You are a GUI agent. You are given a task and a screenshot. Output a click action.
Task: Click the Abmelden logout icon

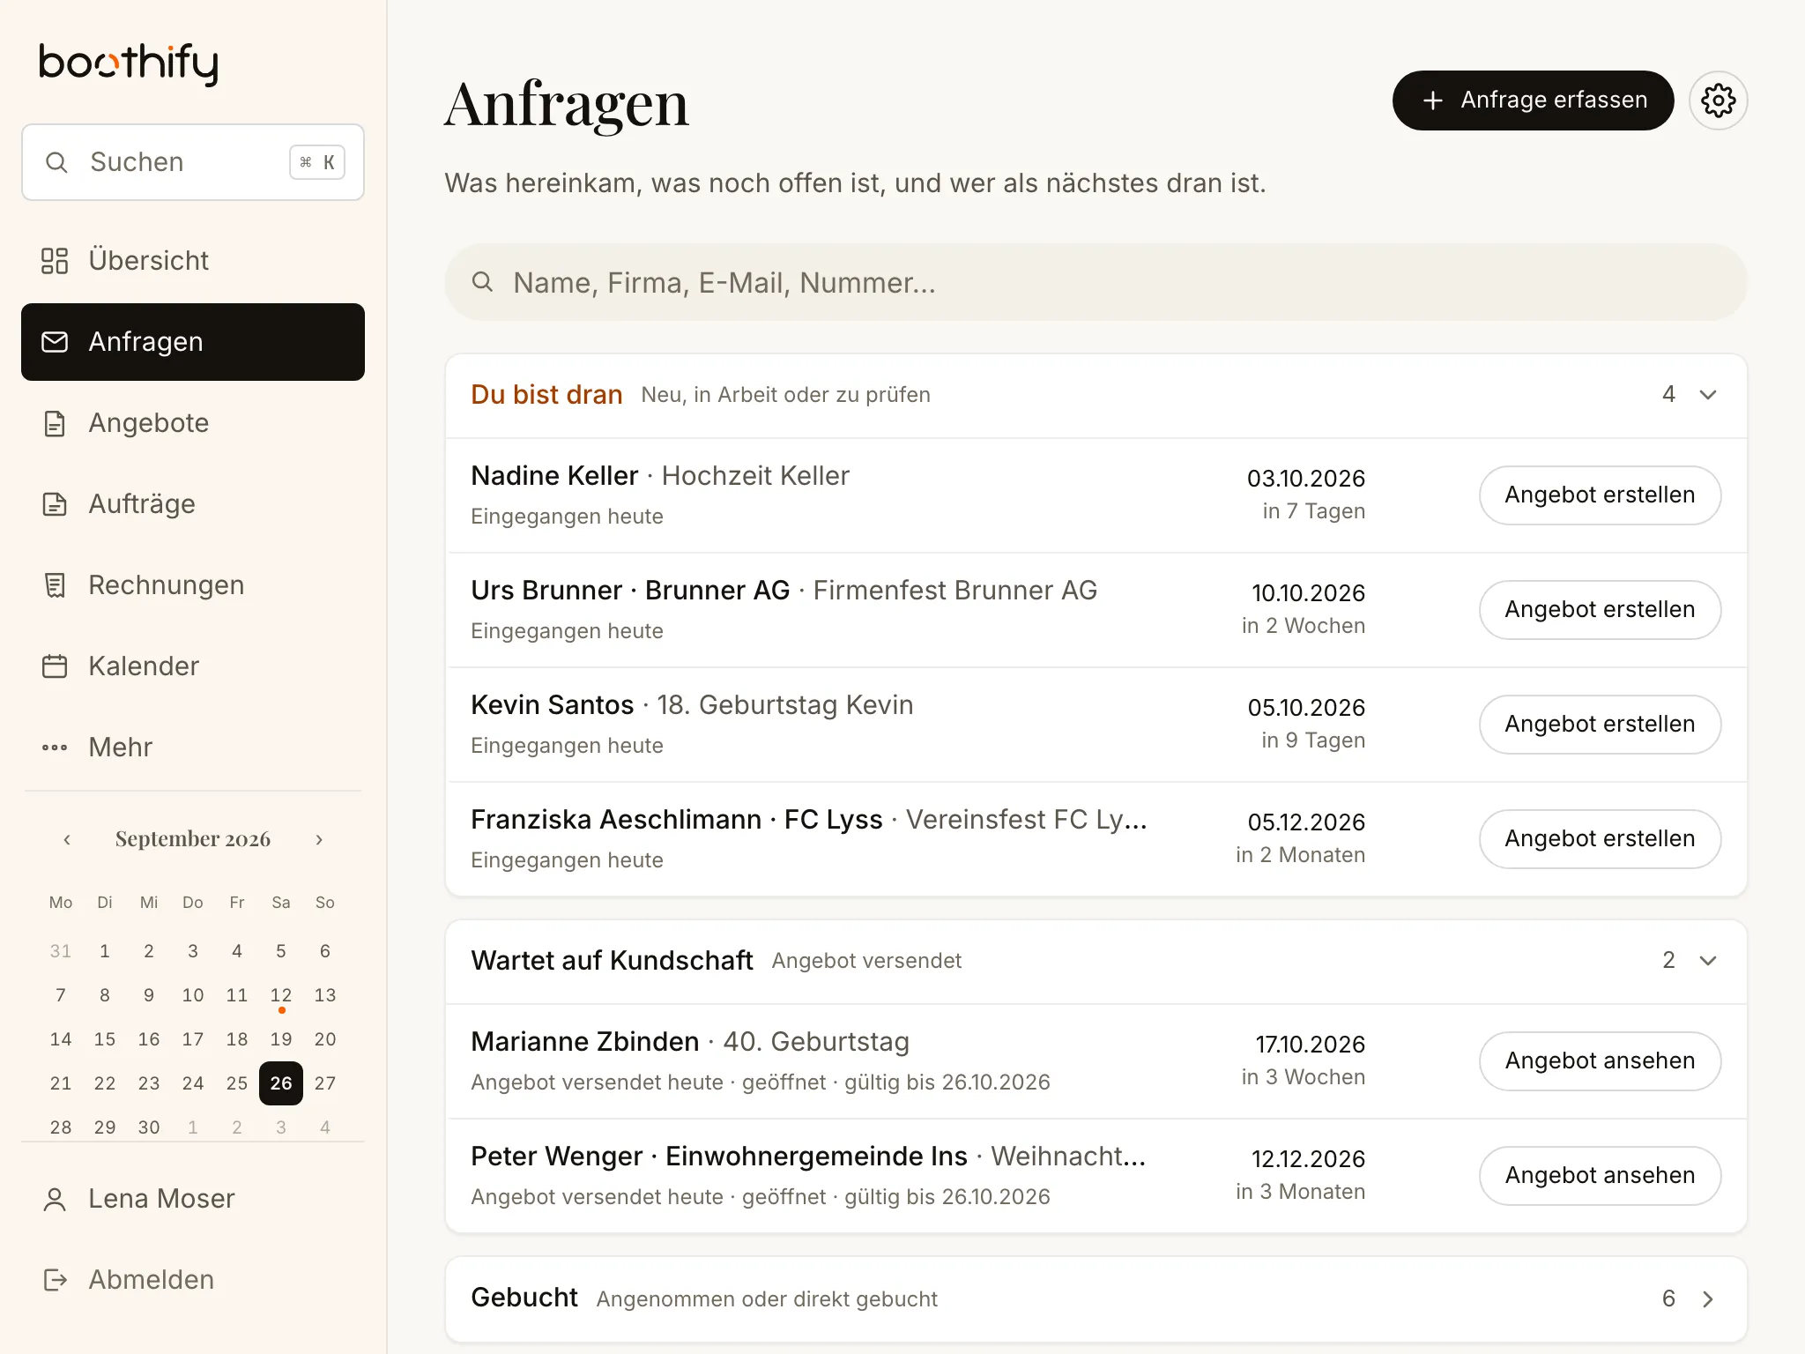pyautogui.click(x=55, y=1280)
